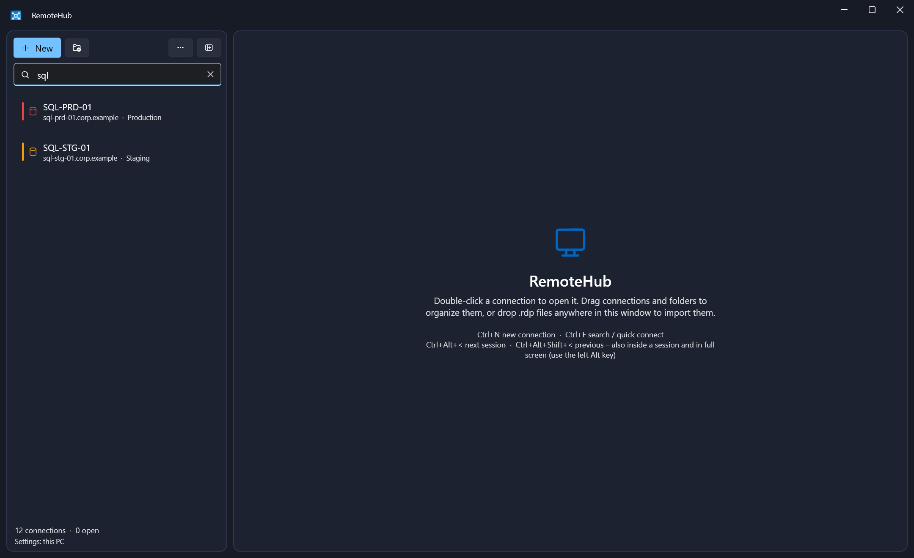Clear the search text with the X
This screenshot has height=558, width=914.
(210, 74)
